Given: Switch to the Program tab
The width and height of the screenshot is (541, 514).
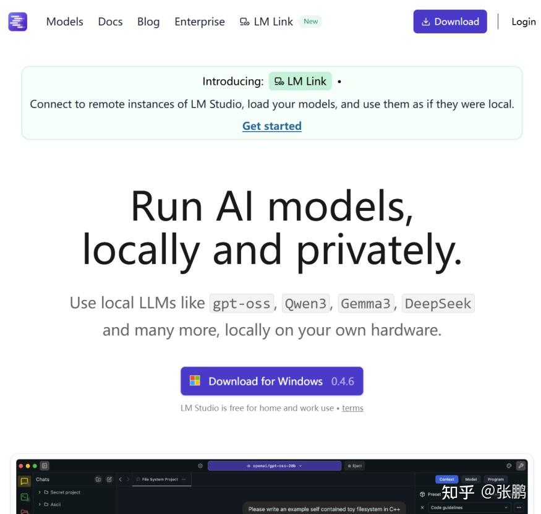Looking at the screenshot, I should tap(495, 479).
